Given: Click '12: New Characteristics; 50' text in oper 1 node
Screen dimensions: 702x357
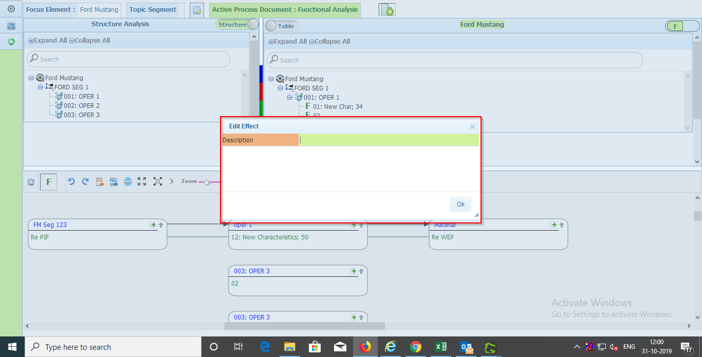Looking at the screenshot, I should click(x=270, y=237).
